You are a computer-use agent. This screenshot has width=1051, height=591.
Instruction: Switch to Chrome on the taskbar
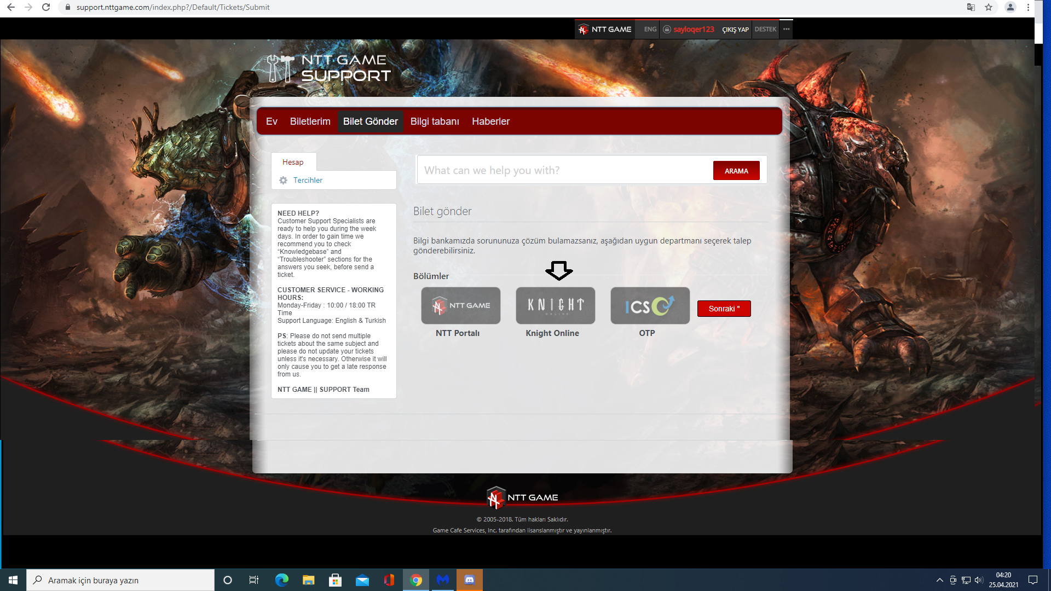coord(416,580)
